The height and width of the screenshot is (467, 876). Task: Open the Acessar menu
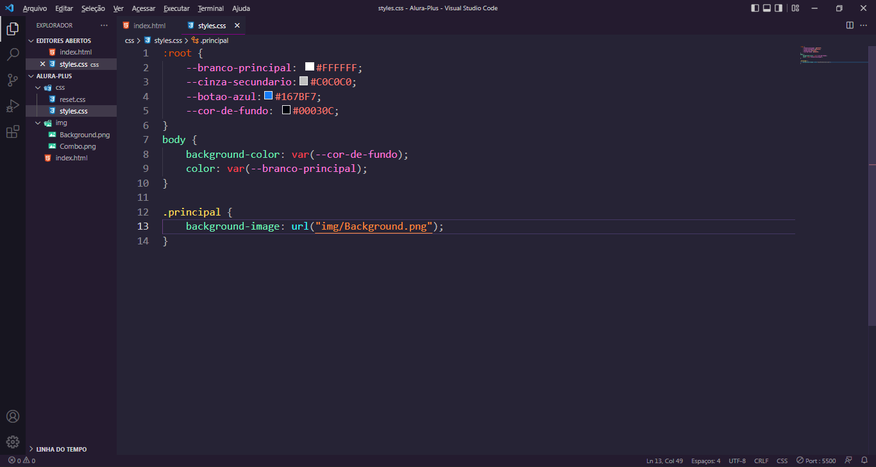(144, 8)
